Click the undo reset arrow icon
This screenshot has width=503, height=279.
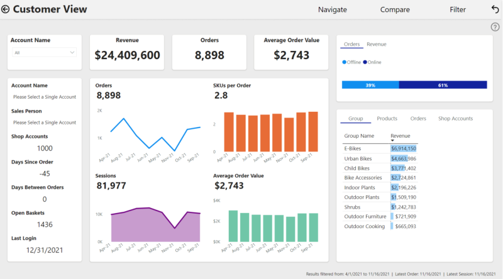[495, 9]
